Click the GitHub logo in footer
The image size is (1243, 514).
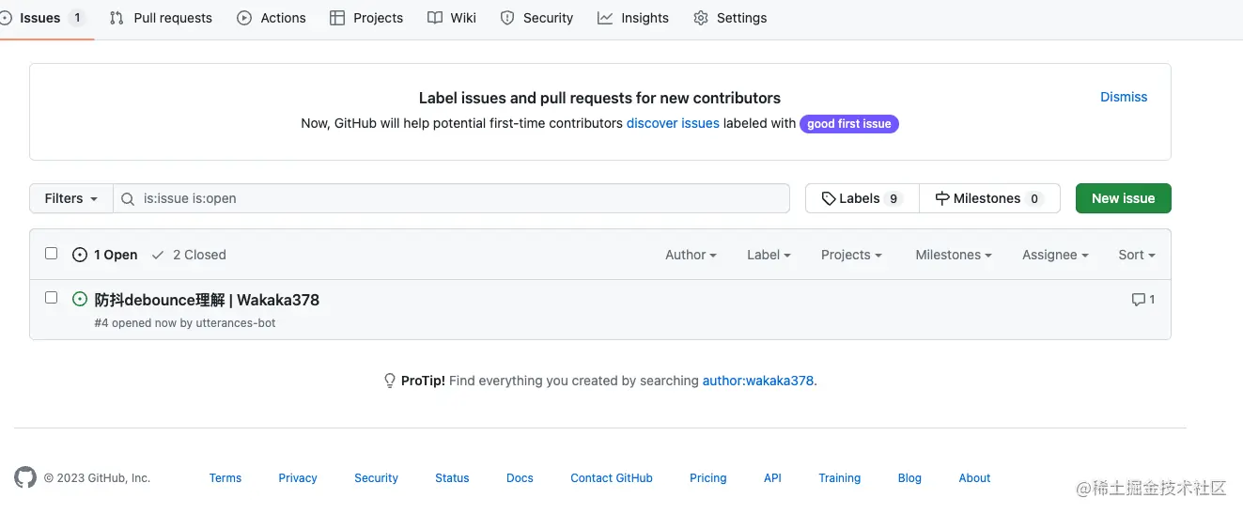pyautogui.click(x=25, y=477)
